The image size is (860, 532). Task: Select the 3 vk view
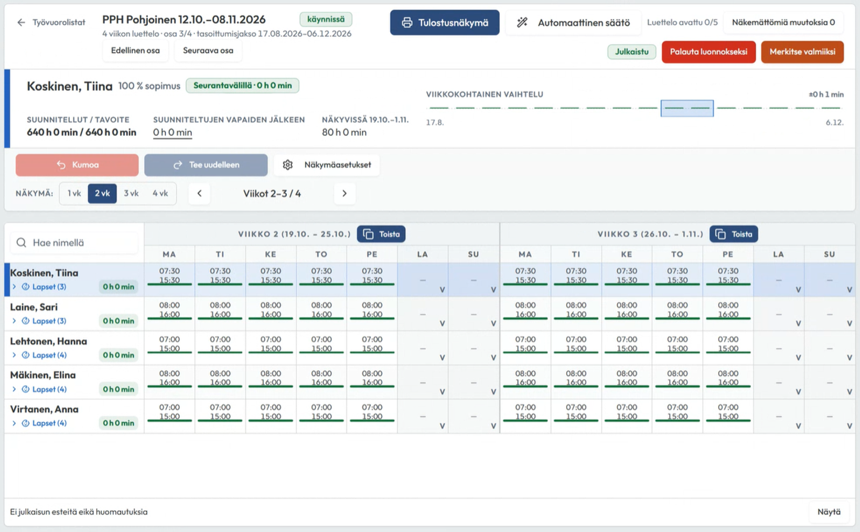click(x=131, y=194)
